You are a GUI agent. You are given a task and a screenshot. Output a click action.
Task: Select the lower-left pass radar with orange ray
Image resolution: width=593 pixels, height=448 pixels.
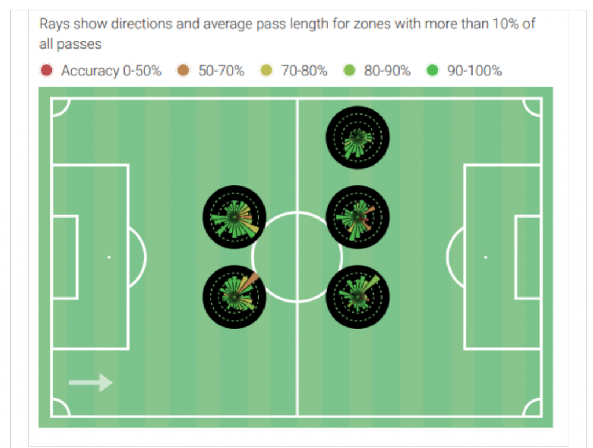click(235, 297)
